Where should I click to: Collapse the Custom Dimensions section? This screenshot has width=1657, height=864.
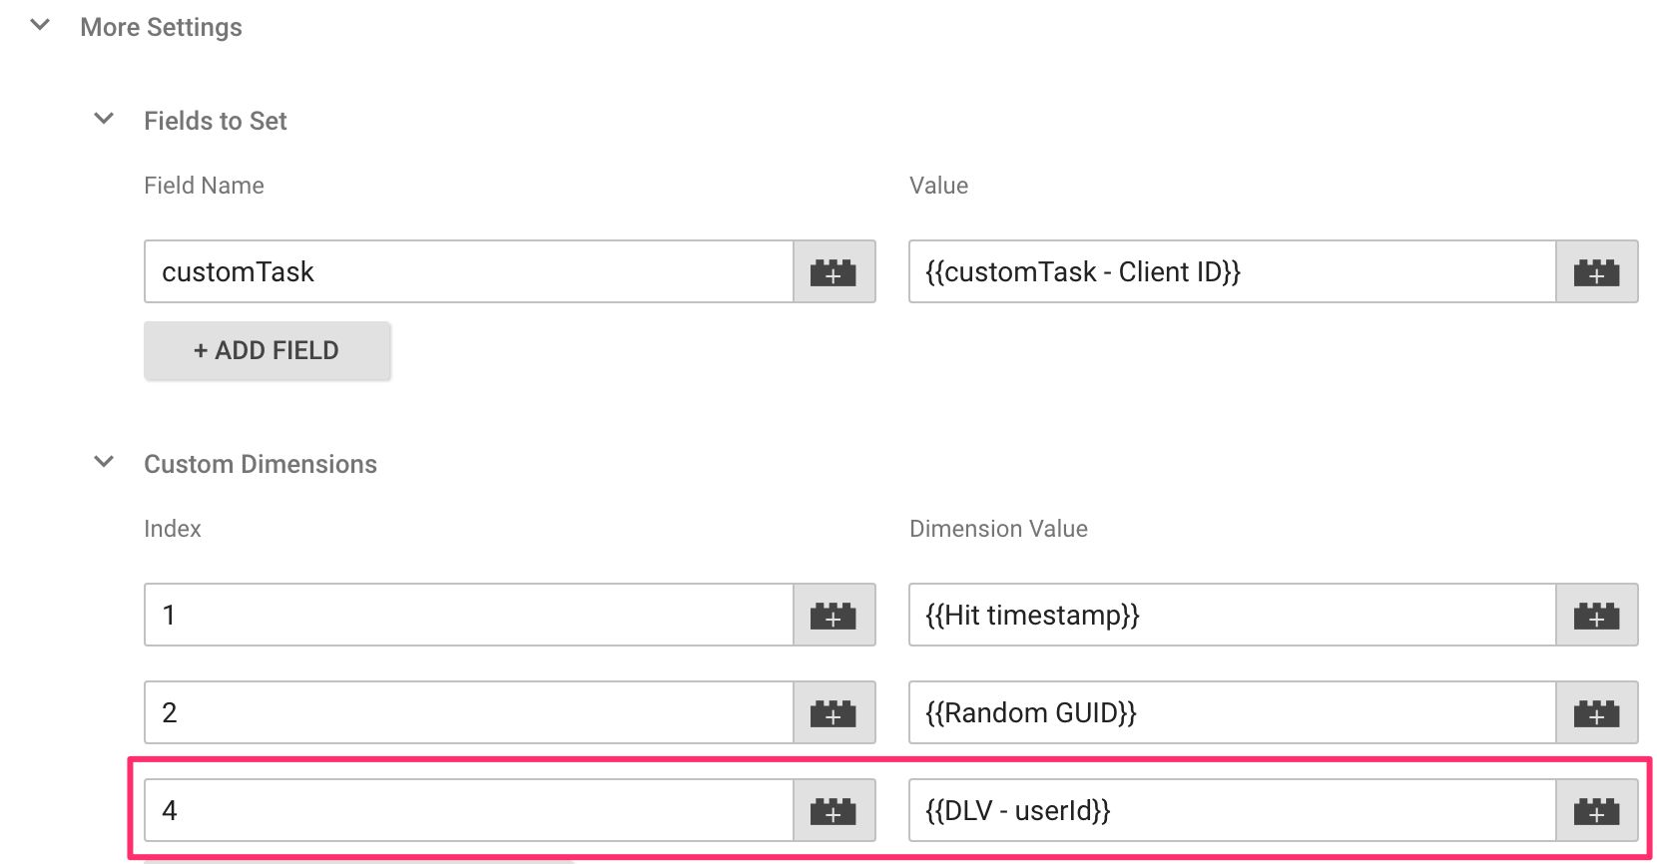104,462
